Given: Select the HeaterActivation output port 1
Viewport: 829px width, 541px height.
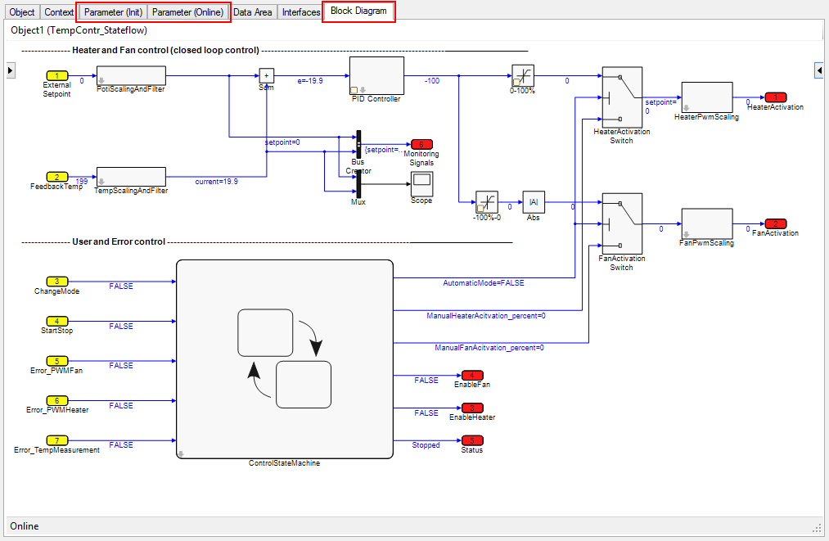Looking at the screenshot, I should [776, 97].
